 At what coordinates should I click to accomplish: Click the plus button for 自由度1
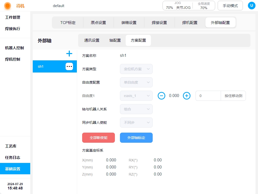tap(186, 96)
